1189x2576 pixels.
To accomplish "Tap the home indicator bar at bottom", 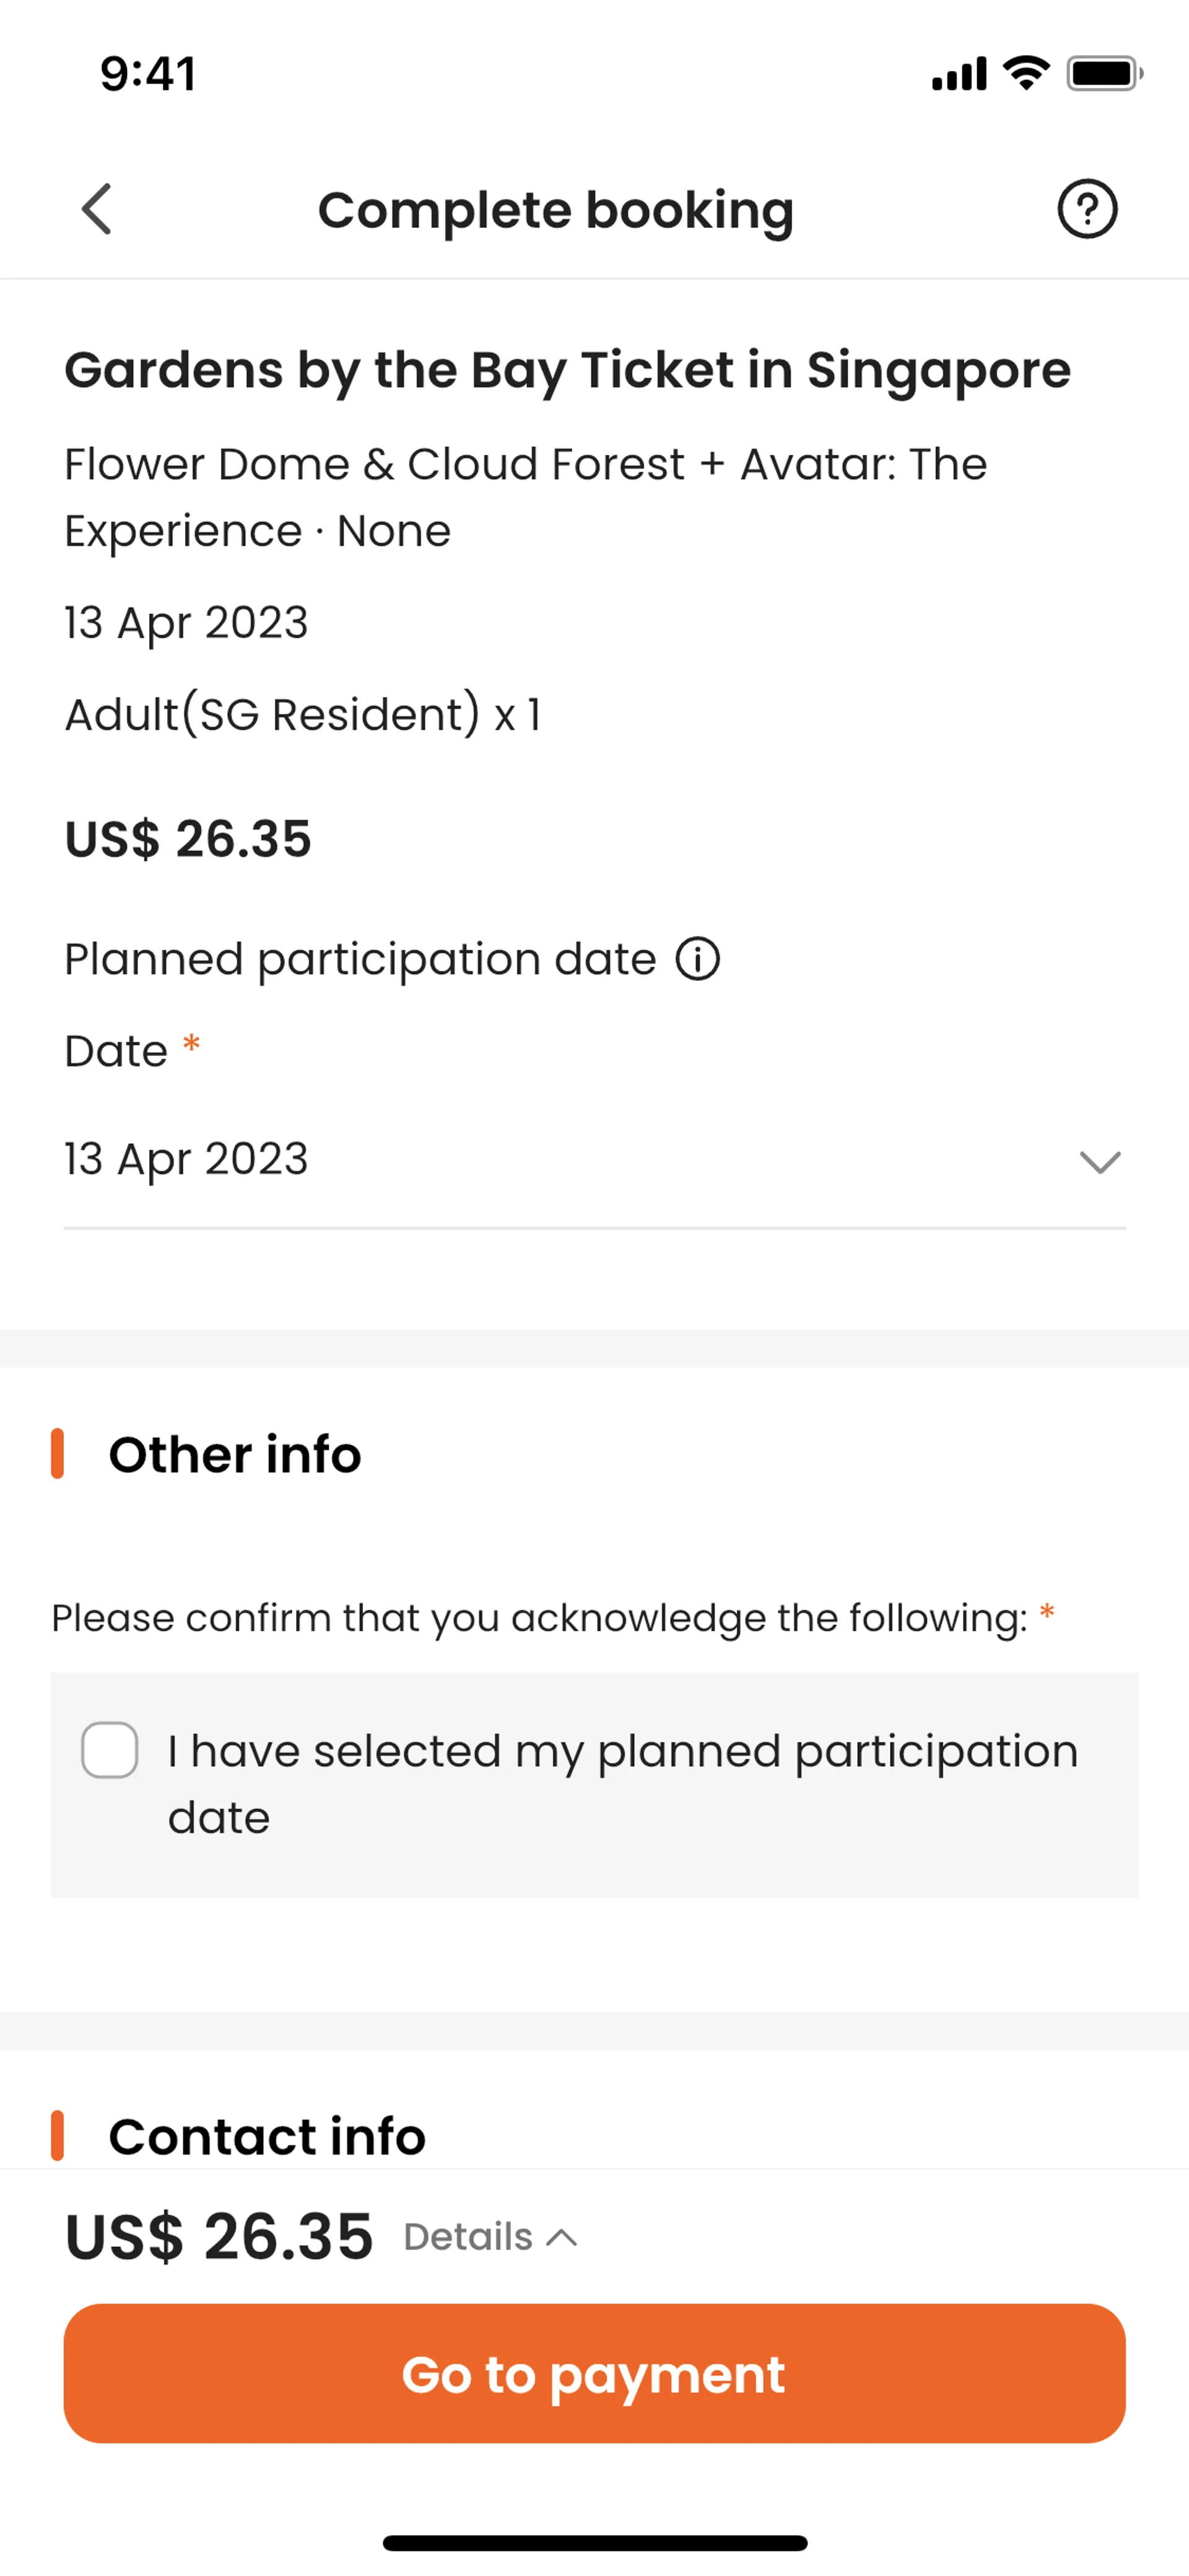I will 594,2542.
